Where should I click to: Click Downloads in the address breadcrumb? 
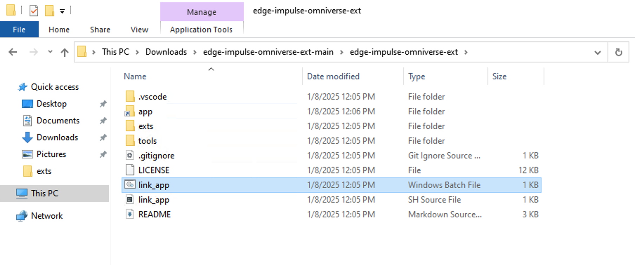(166, 52)
